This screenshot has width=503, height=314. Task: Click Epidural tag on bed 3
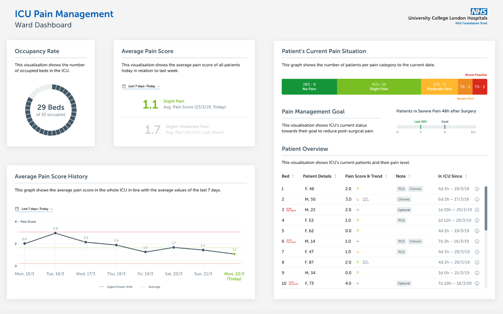[x=404, y=210]
